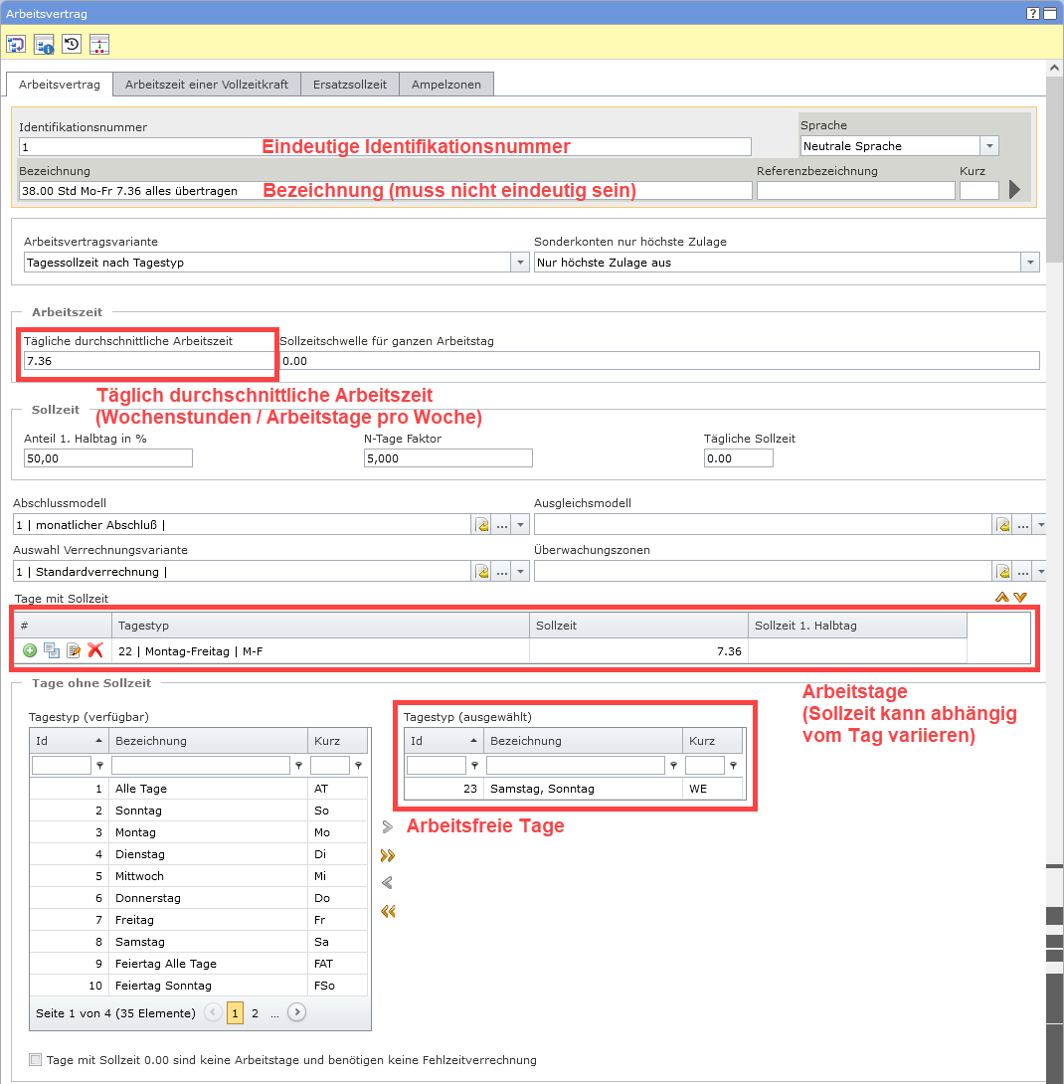Expand the Arbeitsvertragsvariante dropdown
The image size is (1064, 1084).
tap(519, 263)
